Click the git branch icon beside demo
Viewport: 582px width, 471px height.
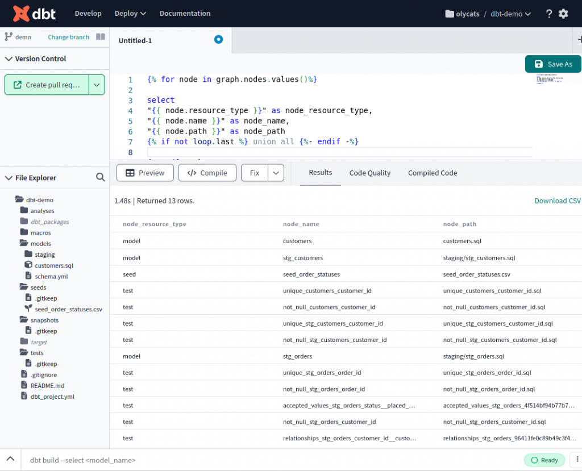click(x=9, y=37)
